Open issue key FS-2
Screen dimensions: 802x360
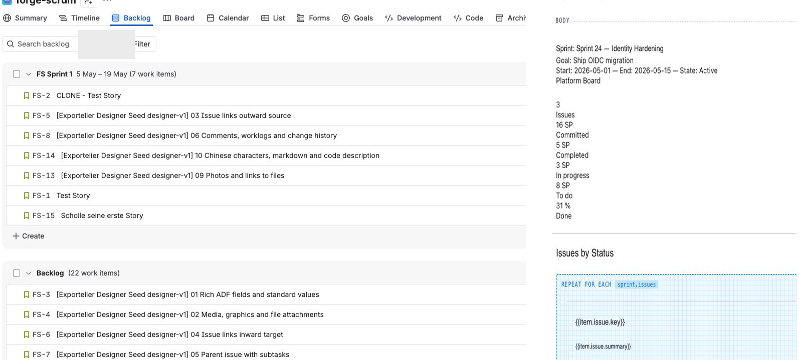tap(41, 95)
